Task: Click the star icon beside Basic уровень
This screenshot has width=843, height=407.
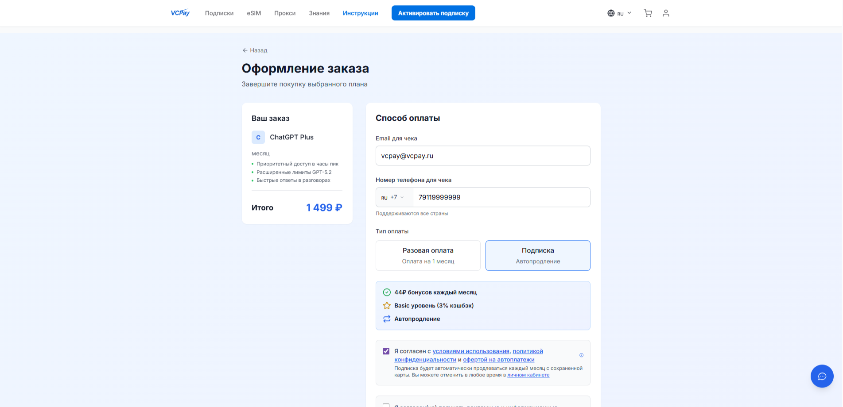Action: (387, 306)
